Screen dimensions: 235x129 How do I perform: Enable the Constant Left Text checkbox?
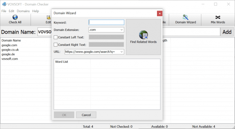(x=55, y=37)
